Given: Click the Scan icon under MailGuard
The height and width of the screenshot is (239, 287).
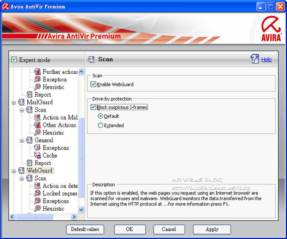Looking at the screenshot, I should tap(29, 110).
